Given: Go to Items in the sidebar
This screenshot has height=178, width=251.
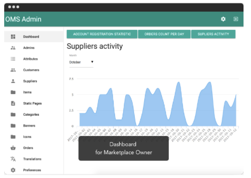Looking at the screenshot, I should coord(34,92).
